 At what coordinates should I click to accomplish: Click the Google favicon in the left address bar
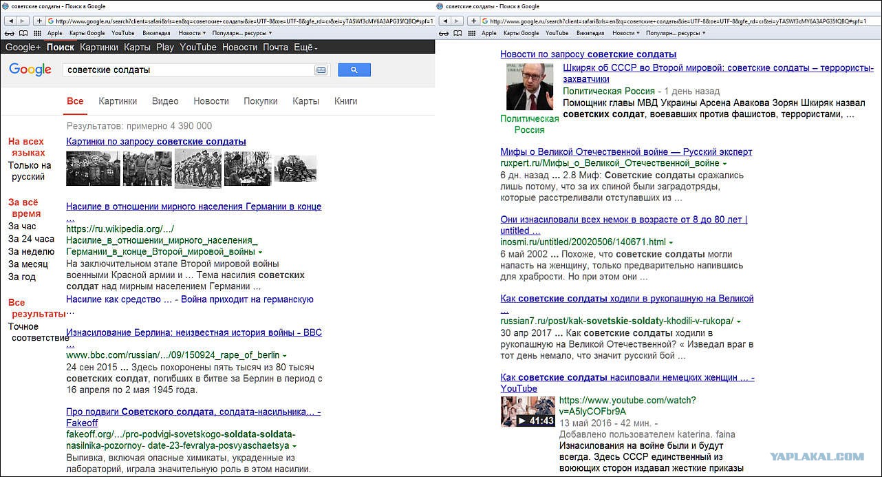coord(52,21)
